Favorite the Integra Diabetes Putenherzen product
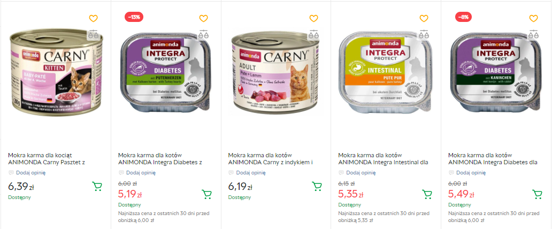552x229 pixels. click(x=203, y=19)
